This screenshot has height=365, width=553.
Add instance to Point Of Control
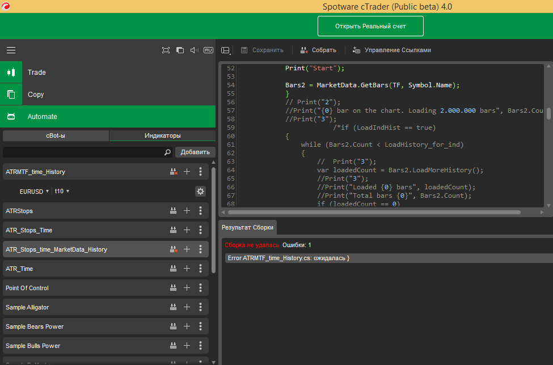(x=187, y=288)
